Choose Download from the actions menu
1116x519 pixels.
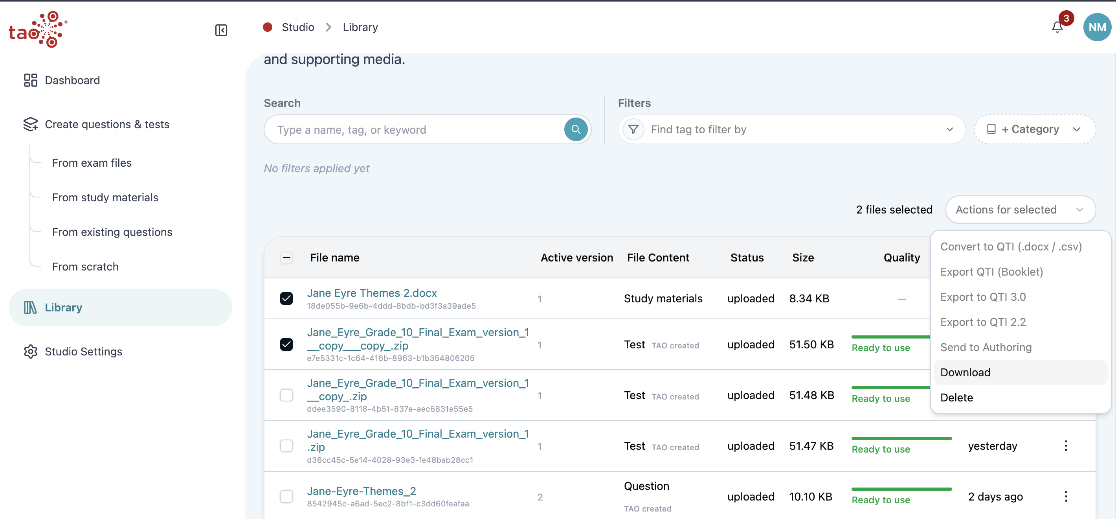(x=1020, y=372)
